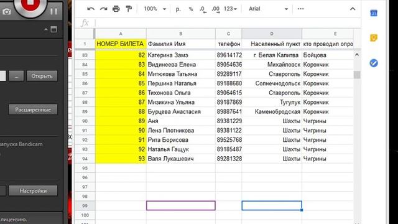Select row 99 header
The width and height of the screenshot is (398, 224).
pyautogui.click(x=85, y=206)
